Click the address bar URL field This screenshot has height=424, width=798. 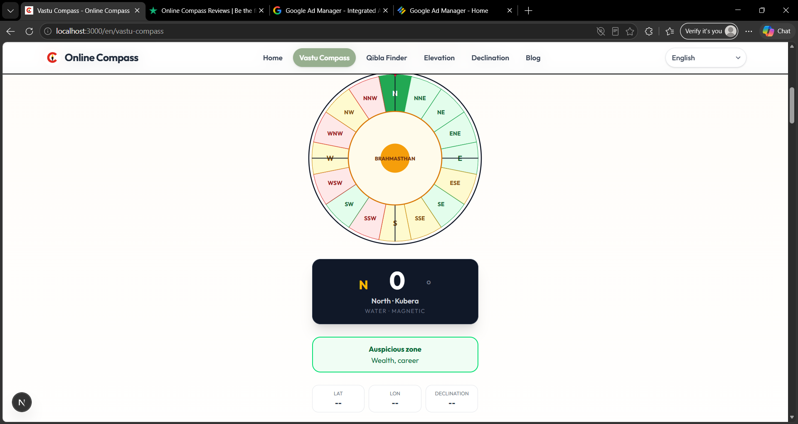320,31
